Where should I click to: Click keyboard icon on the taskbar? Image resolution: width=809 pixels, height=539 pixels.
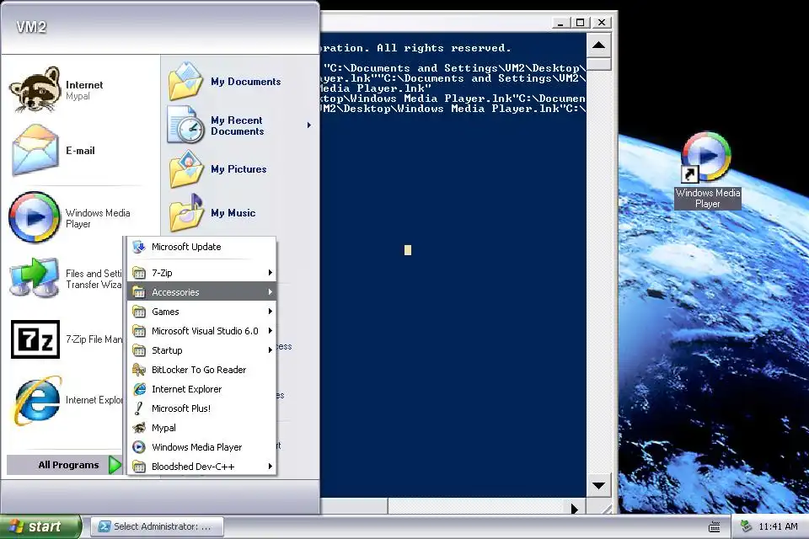coord(714,526)
